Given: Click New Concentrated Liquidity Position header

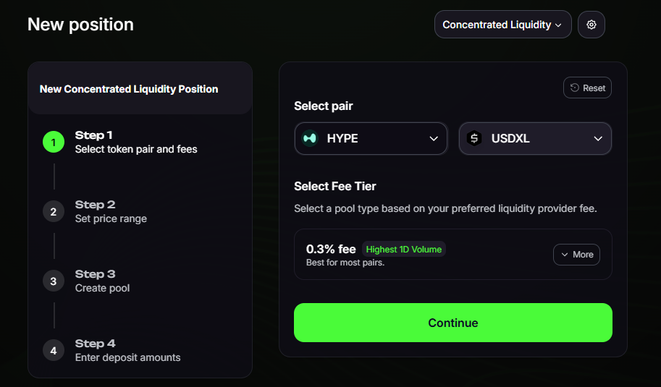Looking at the screenshot, I should (x=129, y=89).
